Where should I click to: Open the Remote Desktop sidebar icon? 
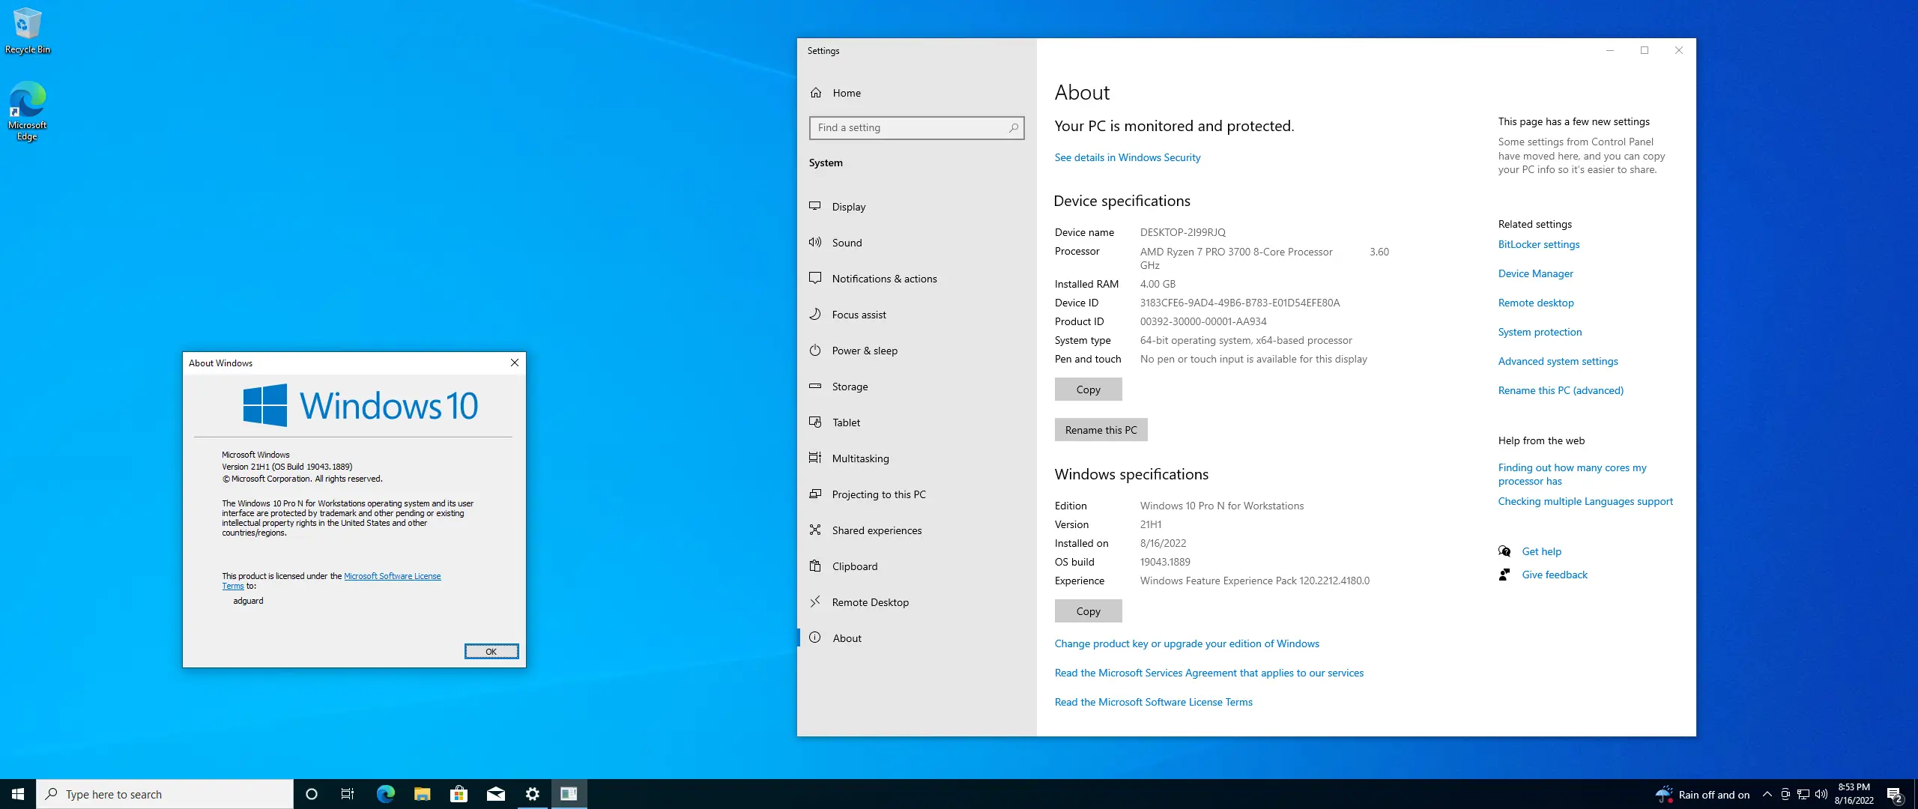click(815, 602)
